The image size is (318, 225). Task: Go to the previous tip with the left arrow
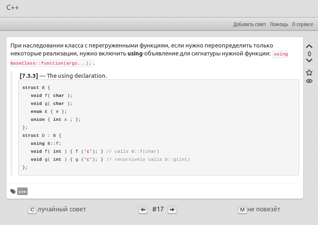[143, 210]
